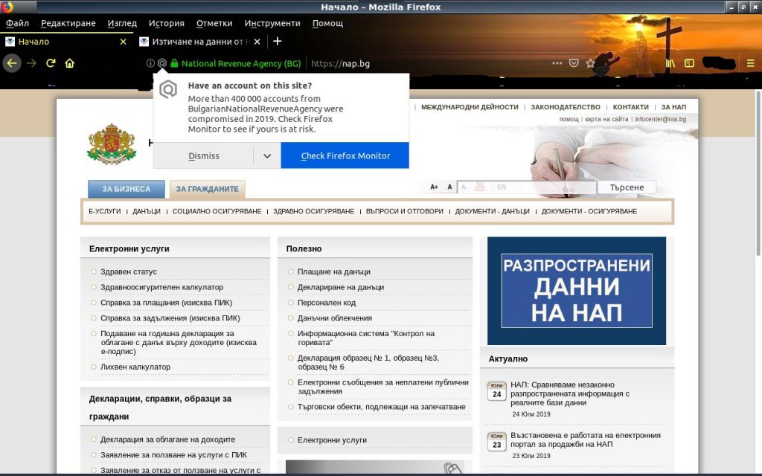Image resolution: width=762 pixels, height=476 pixels.
Task: Go back using the toolbar back arrow
Action: click(x=12, y=63)
